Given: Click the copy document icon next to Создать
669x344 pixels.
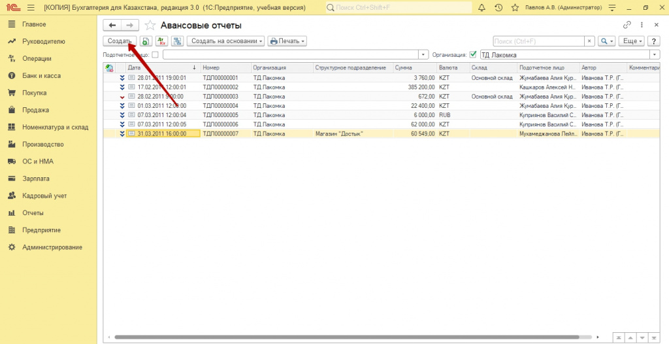Looking at the screenshot, I should [146, 41].
